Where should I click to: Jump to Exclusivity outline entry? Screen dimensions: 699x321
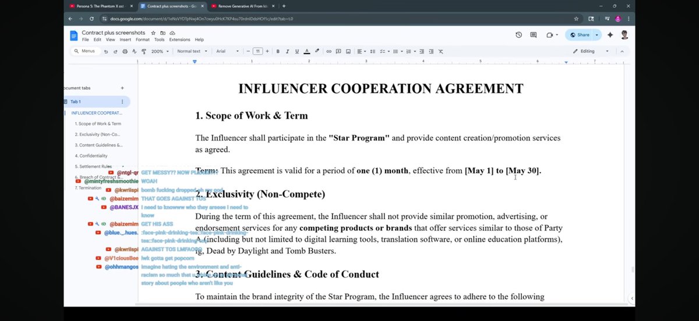[98, 134]
